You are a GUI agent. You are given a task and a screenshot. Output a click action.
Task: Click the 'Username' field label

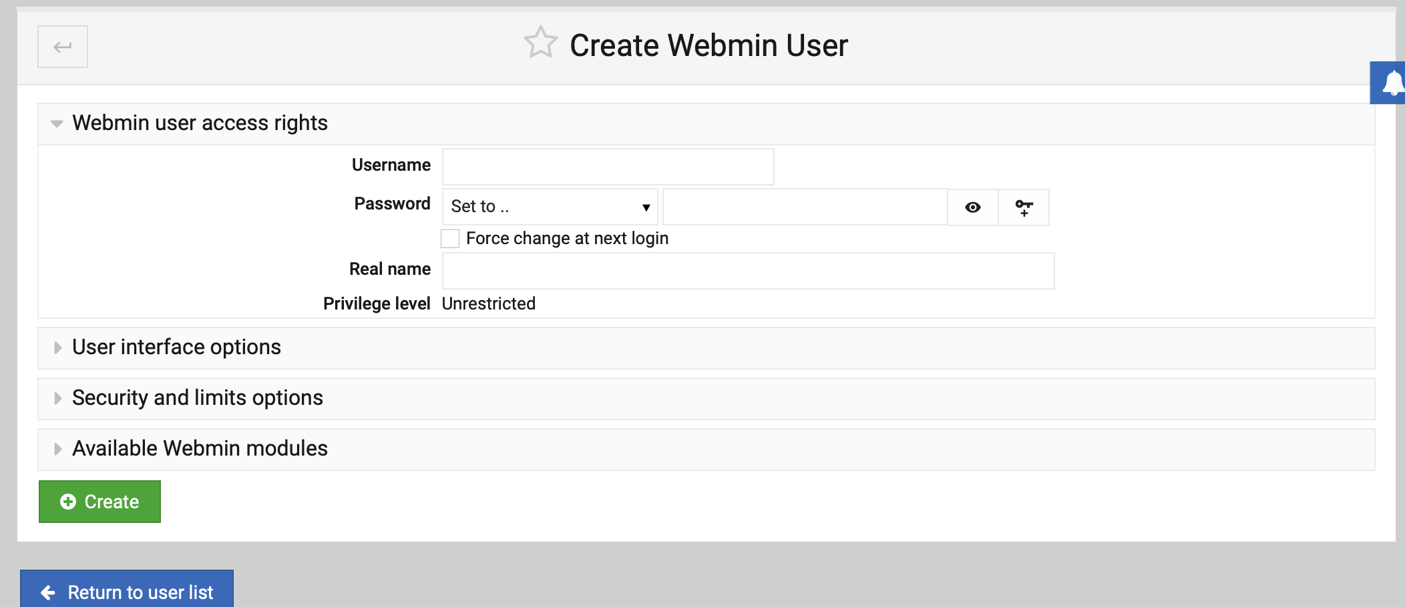(391, 165)
